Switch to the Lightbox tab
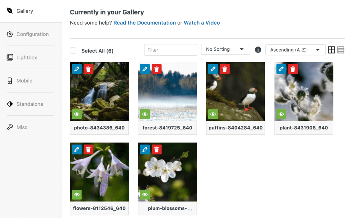351x218 pixels. (x=26, y=57)
